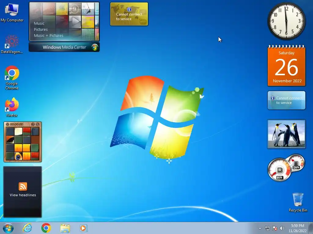Click the eye tile in the picture puzzle
The image size is (313, 234).
tap(18, 156)
